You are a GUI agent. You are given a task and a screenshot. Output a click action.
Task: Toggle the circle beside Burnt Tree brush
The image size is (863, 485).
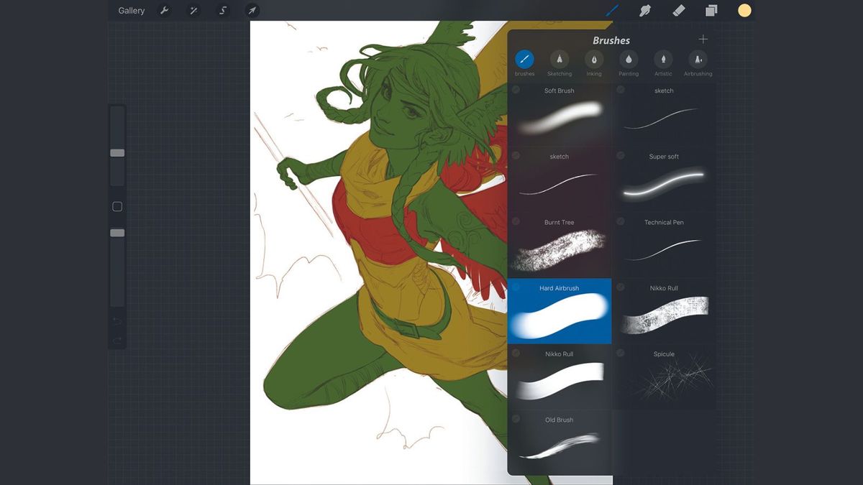[x=515, y=221]
